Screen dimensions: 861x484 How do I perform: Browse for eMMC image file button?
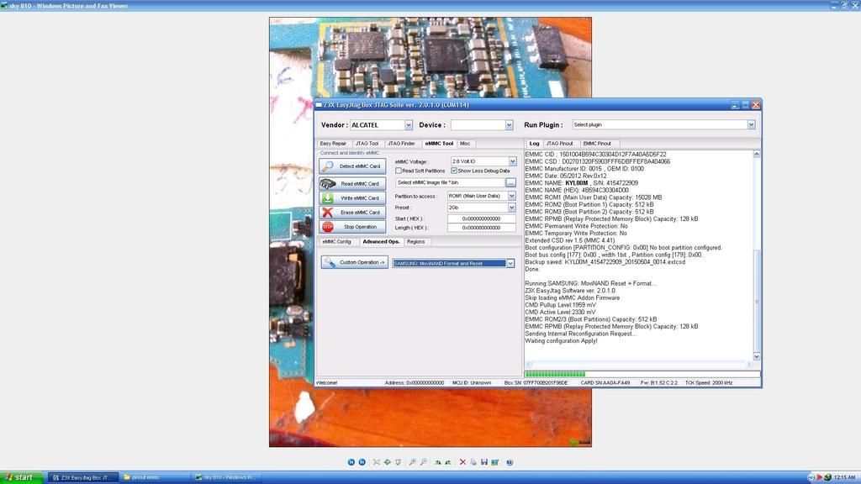510,182
